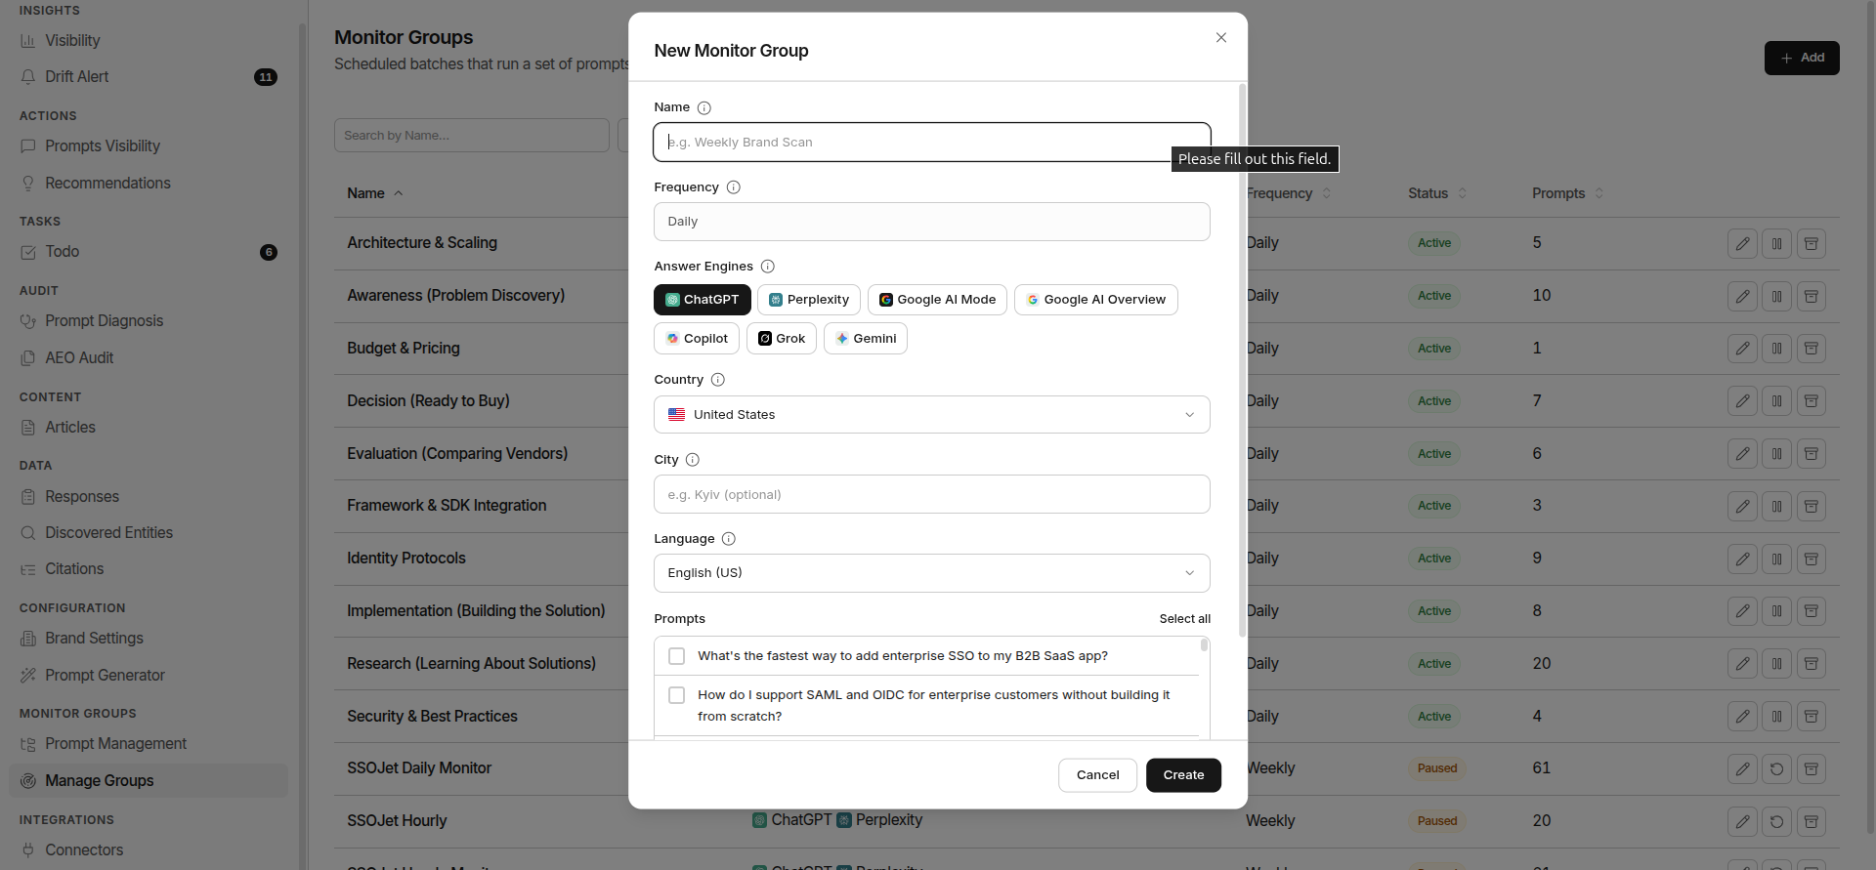Open Todo in the sidebar
Image resolution: width=1876 pixels, height=870 pixels.
[62, 252]
